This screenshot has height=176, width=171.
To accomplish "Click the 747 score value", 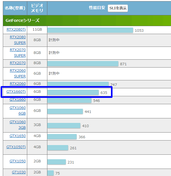I will pos(114,85).
